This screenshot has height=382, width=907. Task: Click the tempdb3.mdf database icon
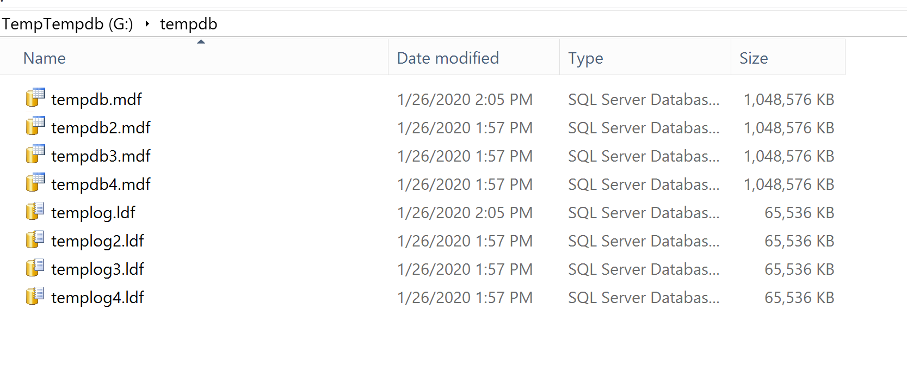(x=35, y=155)
